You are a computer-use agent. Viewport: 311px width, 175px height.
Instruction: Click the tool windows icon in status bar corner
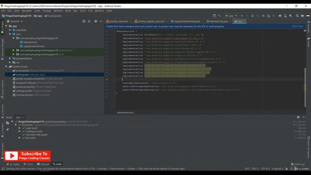(3, 169)
